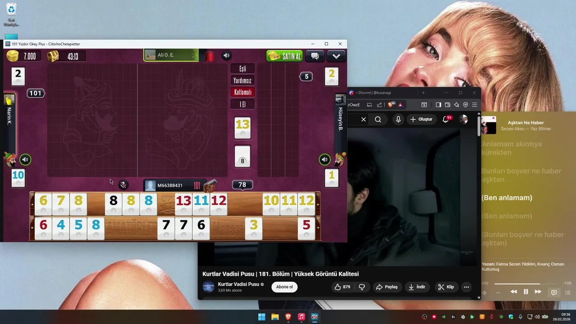
Task: Go to previous track in music player
Action: (x=513, y=292)
